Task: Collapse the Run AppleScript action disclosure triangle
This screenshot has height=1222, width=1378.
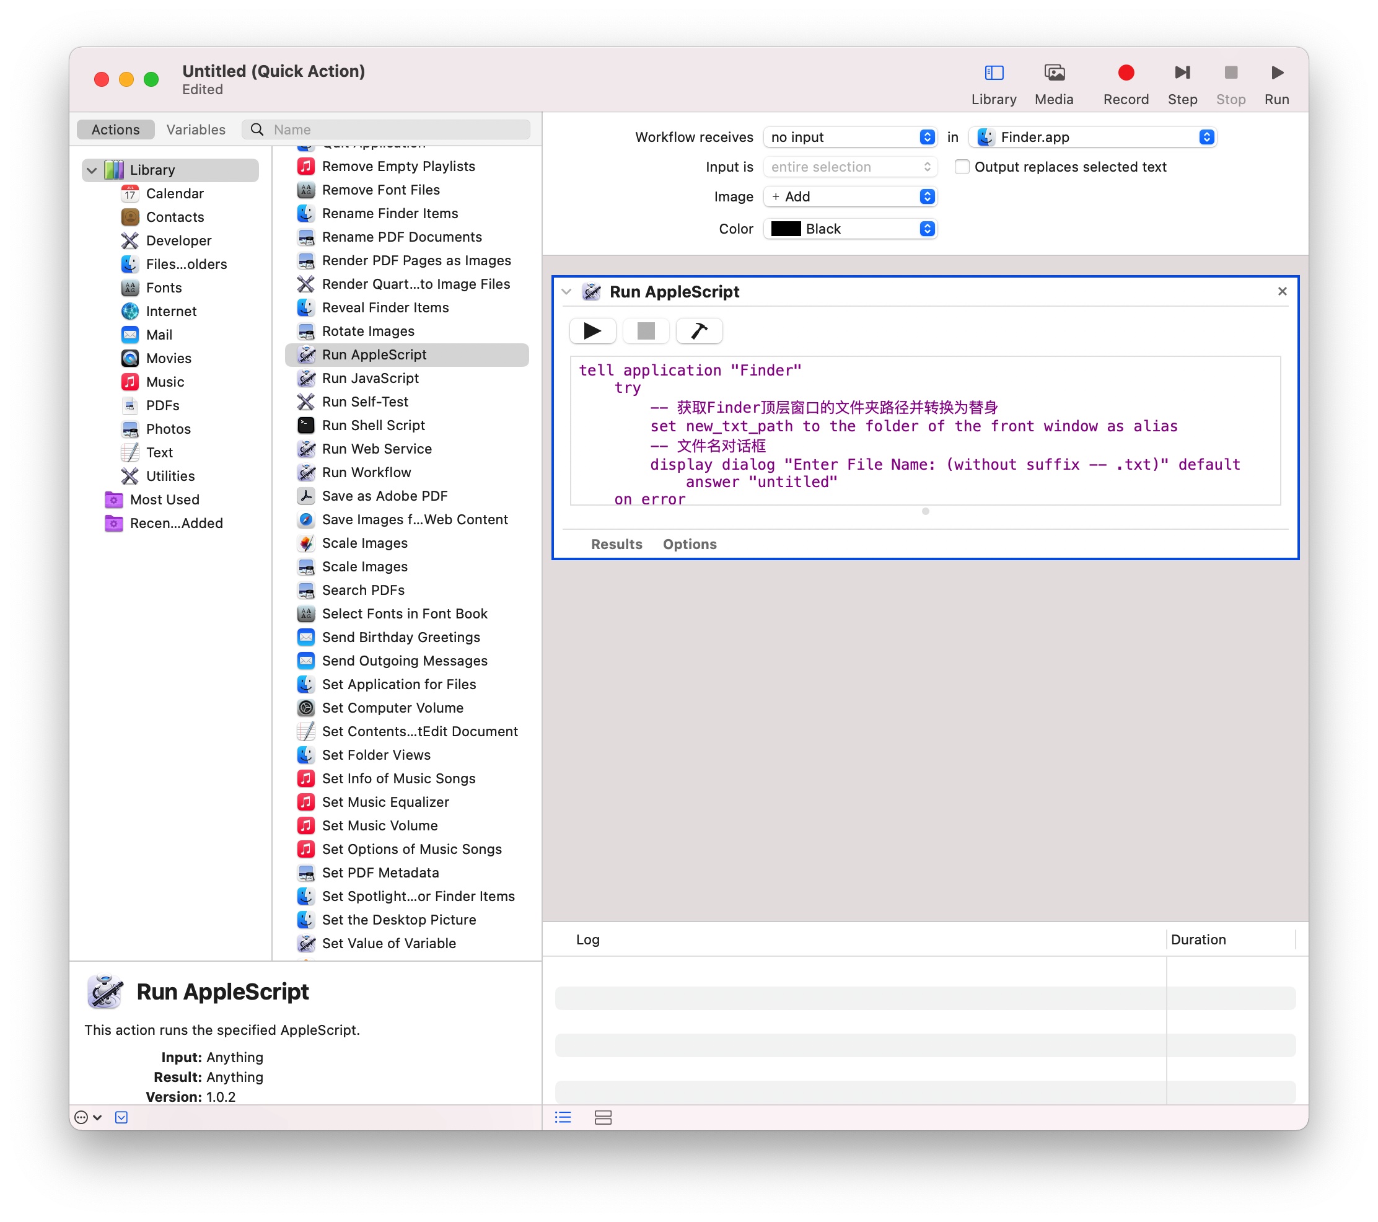Action: 566,291
